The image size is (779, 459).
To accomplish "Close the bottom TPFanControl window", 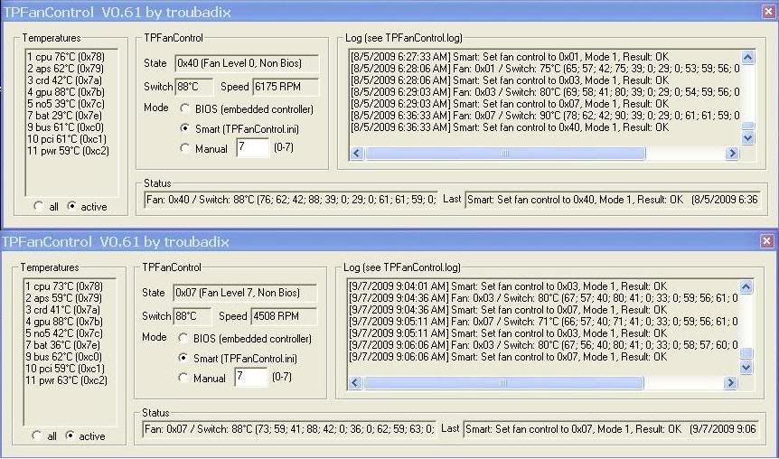I will pos(767,241).
